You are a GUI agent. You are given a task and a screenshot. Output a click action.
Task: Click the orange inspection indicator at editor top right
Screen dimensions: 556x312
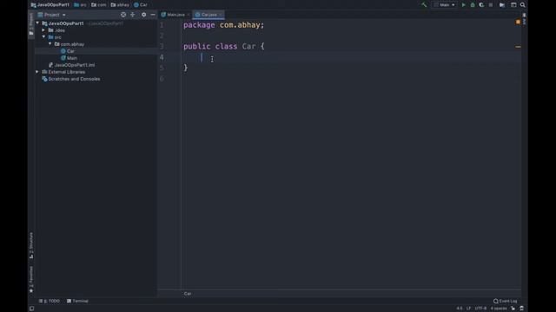(x=518, y=22)
